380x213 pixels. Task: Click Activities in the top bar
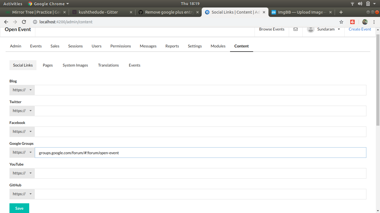coord(13,4)
